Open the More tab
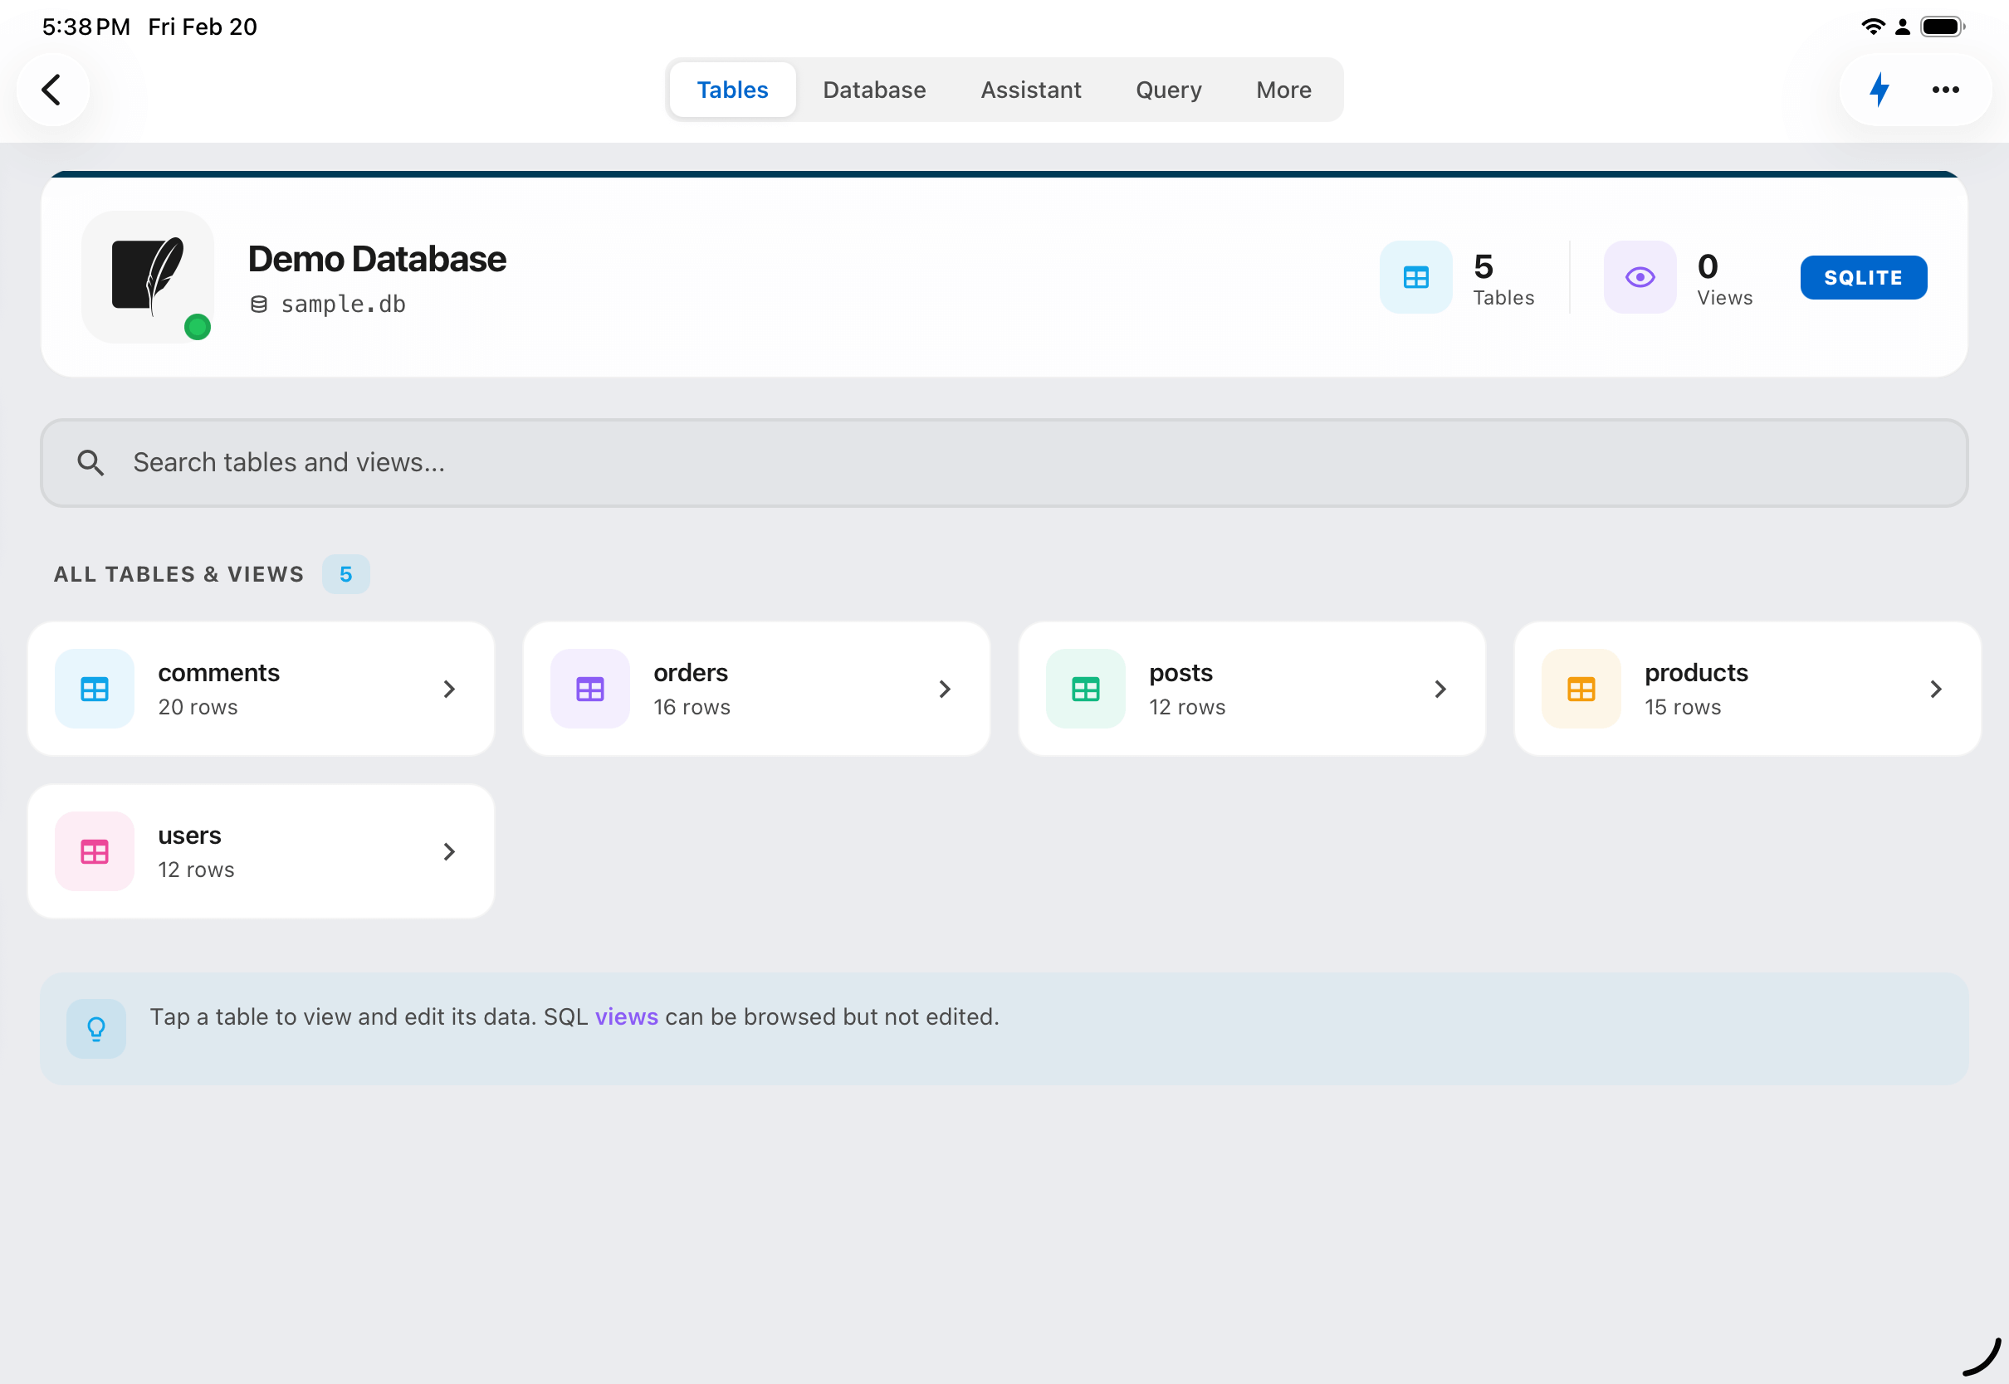This screenshot has width=2009, height=1384. point(1283,90)
